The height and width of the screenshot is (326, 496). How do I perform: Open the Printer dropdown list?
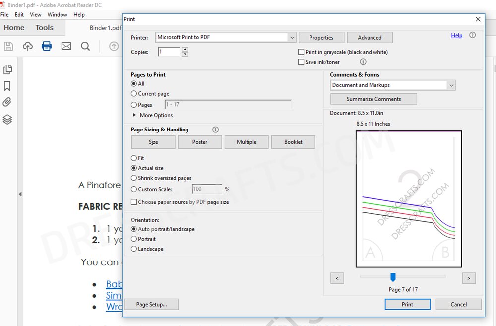point(291,38)
